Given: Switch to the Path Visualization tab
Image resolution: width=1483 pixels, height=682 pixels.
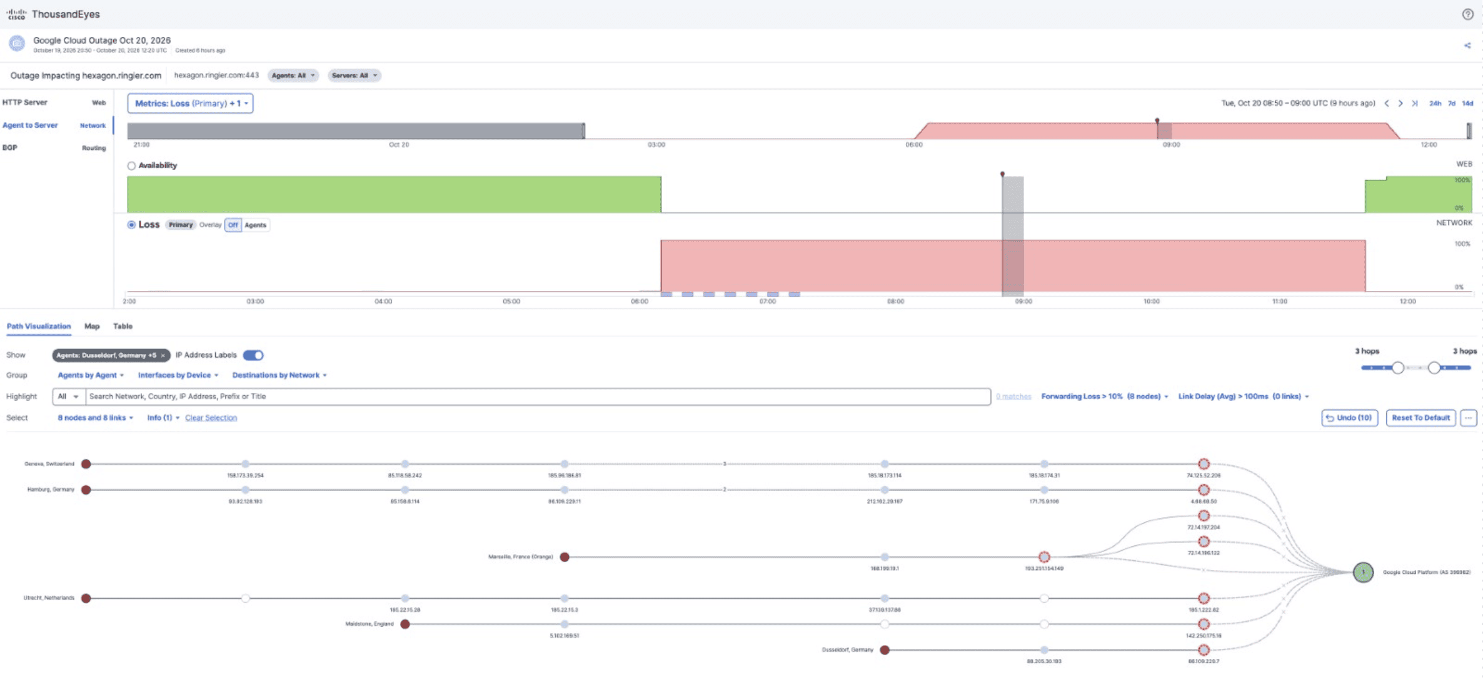Looking at the screenshot, I should [x=39, y=327].
